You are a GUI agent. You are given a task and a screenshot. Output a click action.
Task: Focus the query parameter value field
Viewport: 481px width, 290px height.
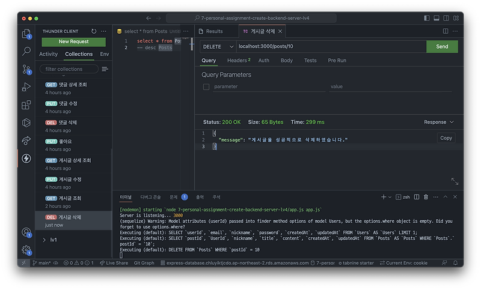(x=390, y=86)
